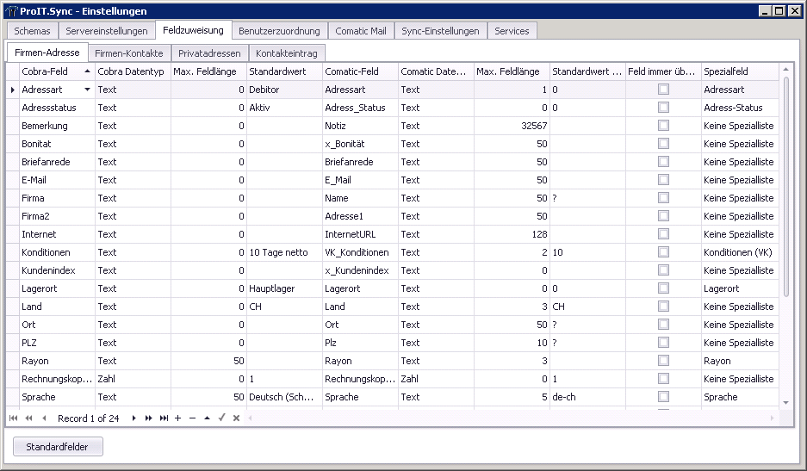Enable 'Feld immer' checkbox in Firma row

(663, 198)
